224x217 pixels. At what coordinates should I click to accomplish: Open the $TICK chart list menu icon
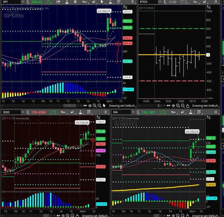point(216,2)
